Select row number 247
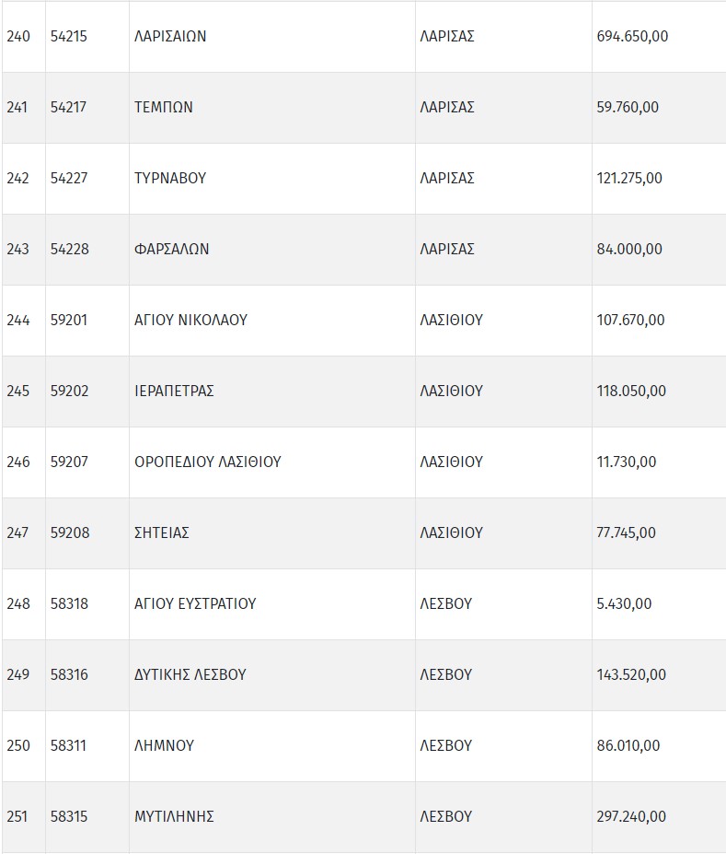 pyautogui.click(x=18, y=533)
